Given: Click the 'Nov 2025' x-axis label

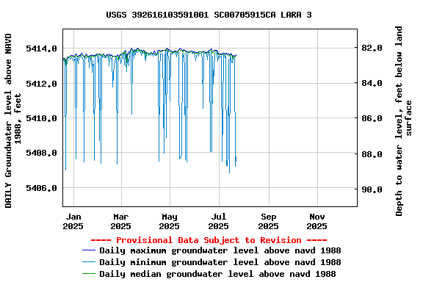Looking at the screenshot, I should [x=317, y=222].
